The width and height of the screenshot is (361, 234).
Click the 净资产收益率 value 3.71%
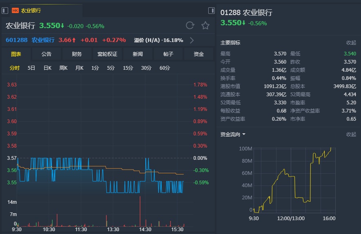[x=349, y=111]
